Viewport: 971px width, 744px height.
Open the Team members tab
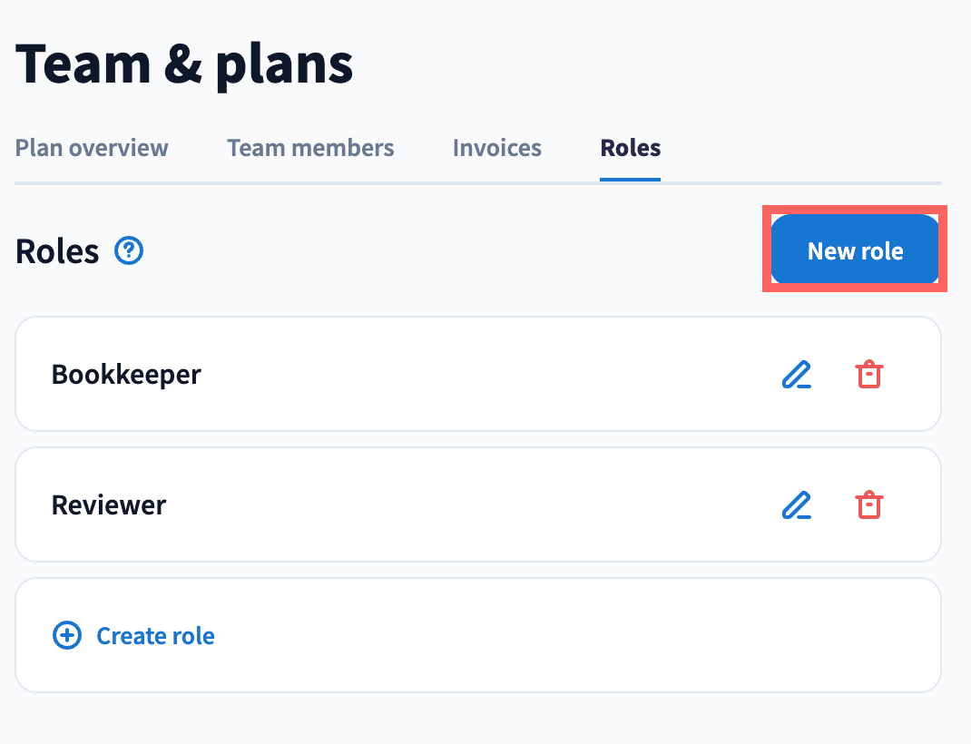(310, 148)
